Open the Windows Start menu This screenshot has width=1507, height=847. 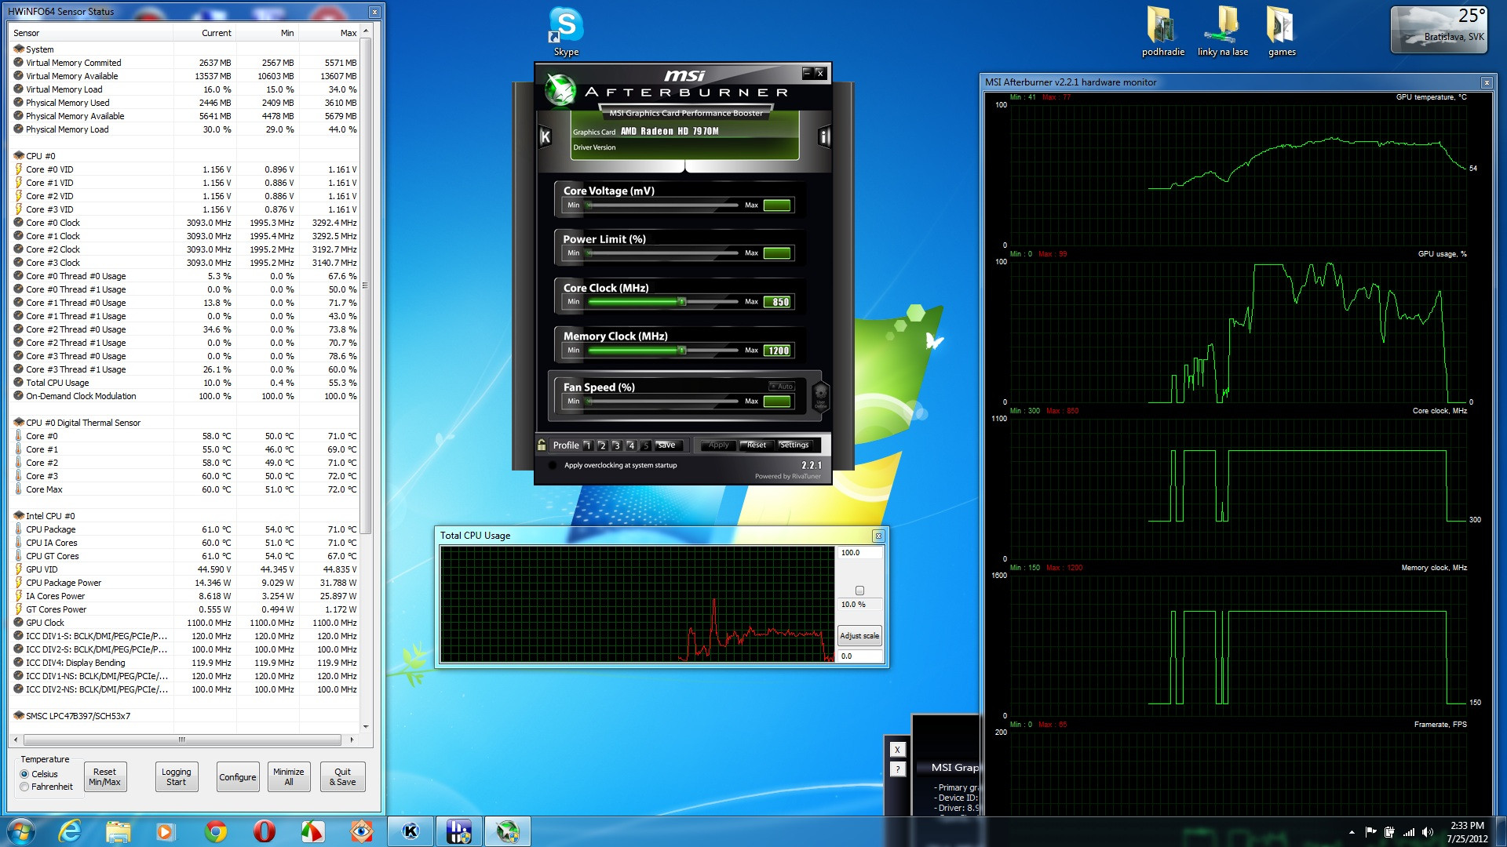(20, 831)
